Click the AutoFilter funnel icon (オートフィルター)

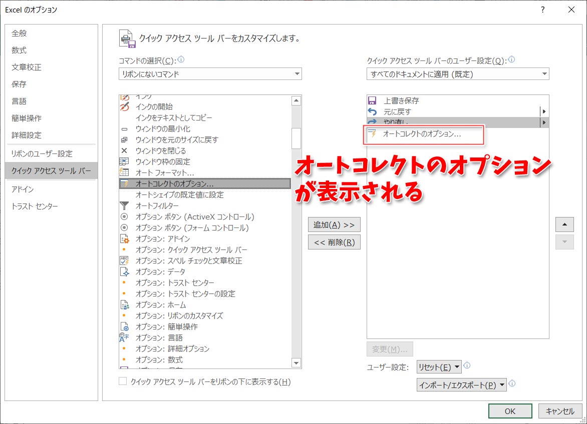[124, 205]
